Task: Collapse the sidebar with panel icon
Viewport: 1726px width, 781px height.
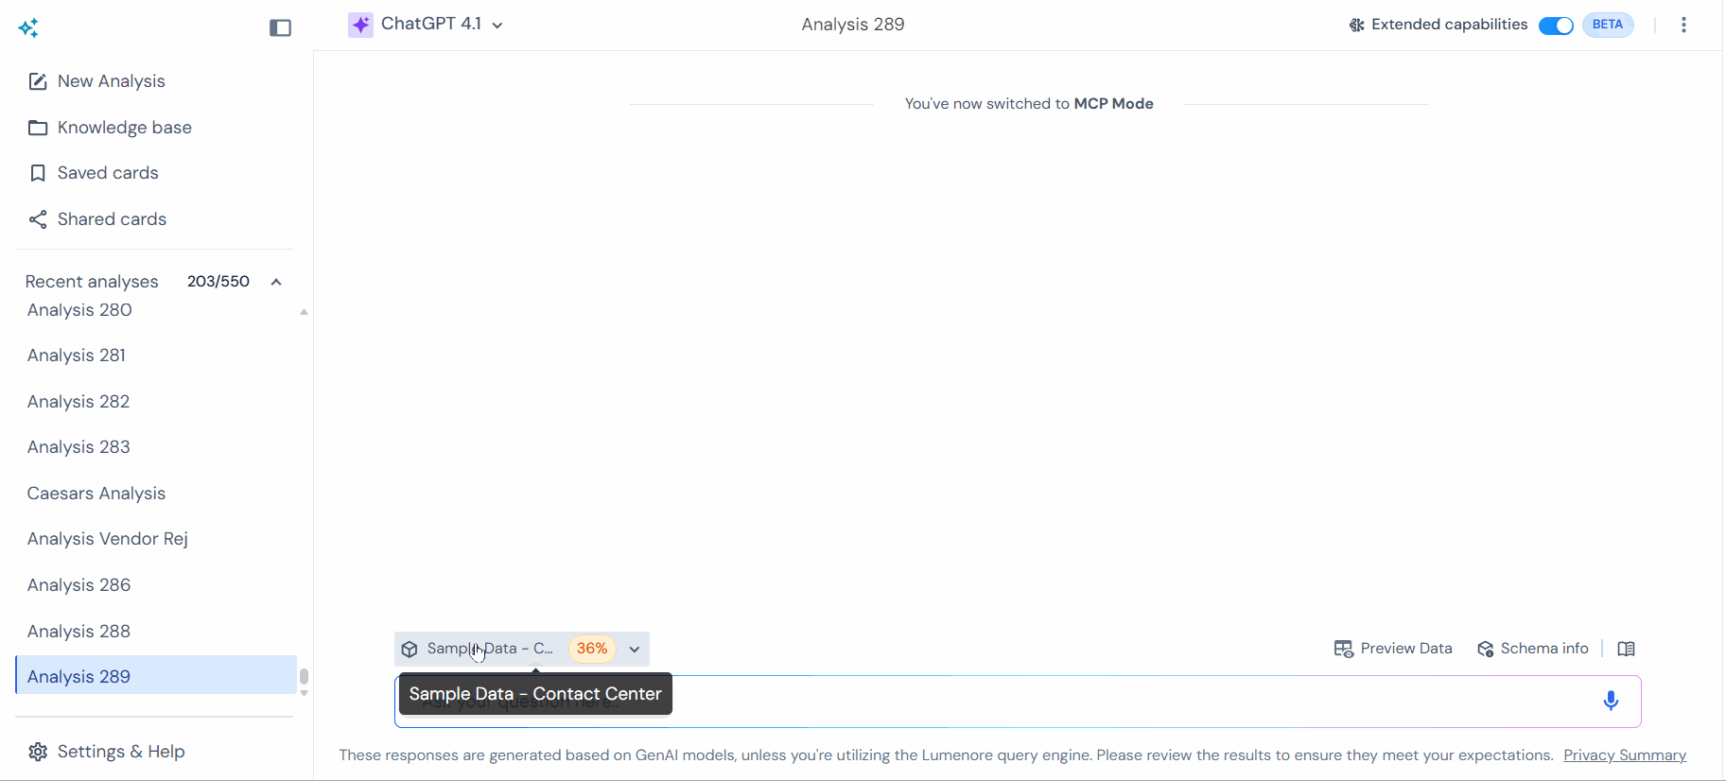Action: 280,27
